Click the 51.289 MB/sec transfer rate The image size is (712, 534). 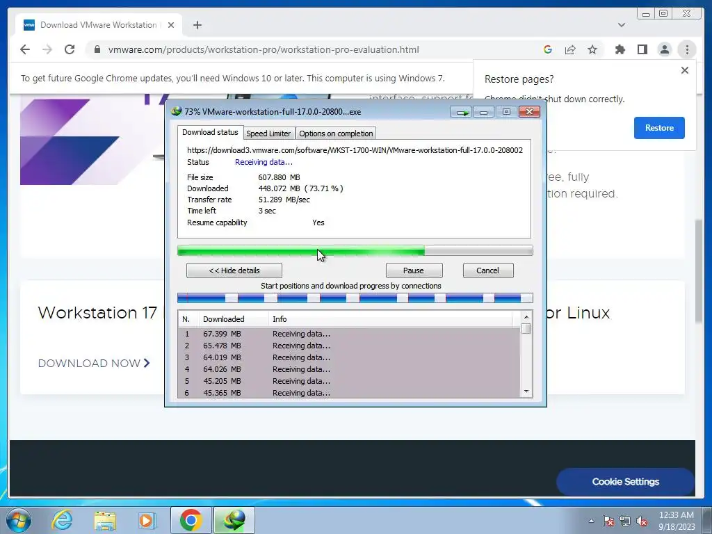(284, 200)
